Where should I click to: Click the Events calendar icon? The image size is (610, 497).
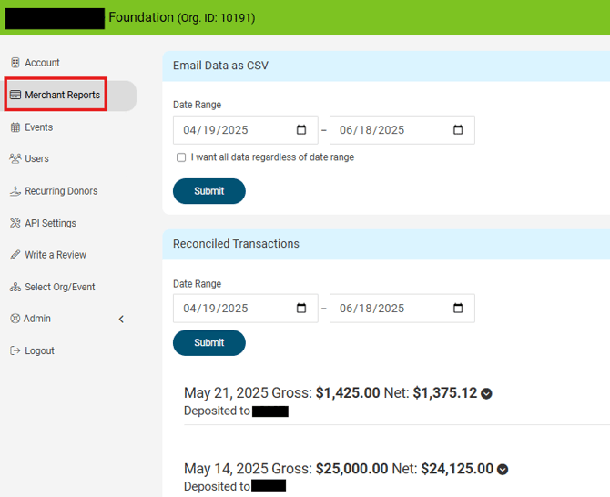(15, 127)
